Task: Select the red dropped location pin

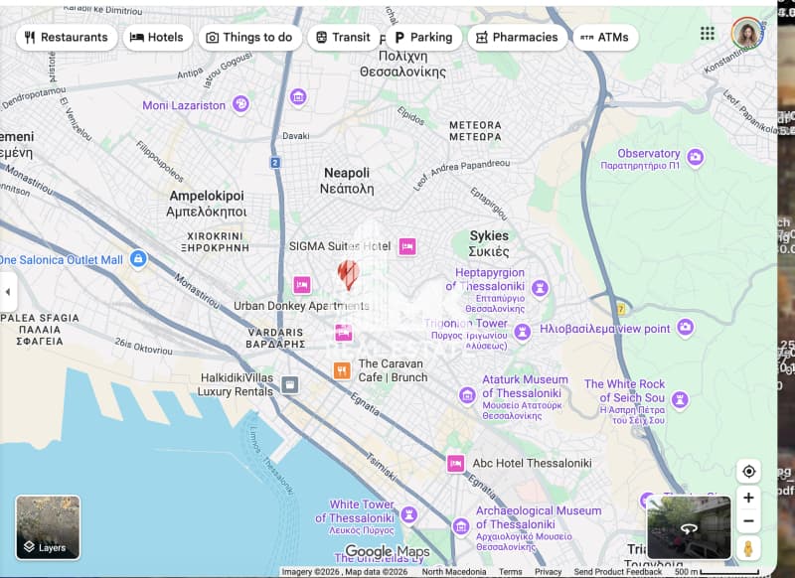Action: (x=349, y=274)
